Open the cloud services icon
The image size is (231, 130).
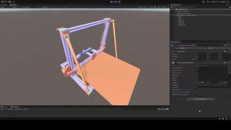click(x=10, y=2)
